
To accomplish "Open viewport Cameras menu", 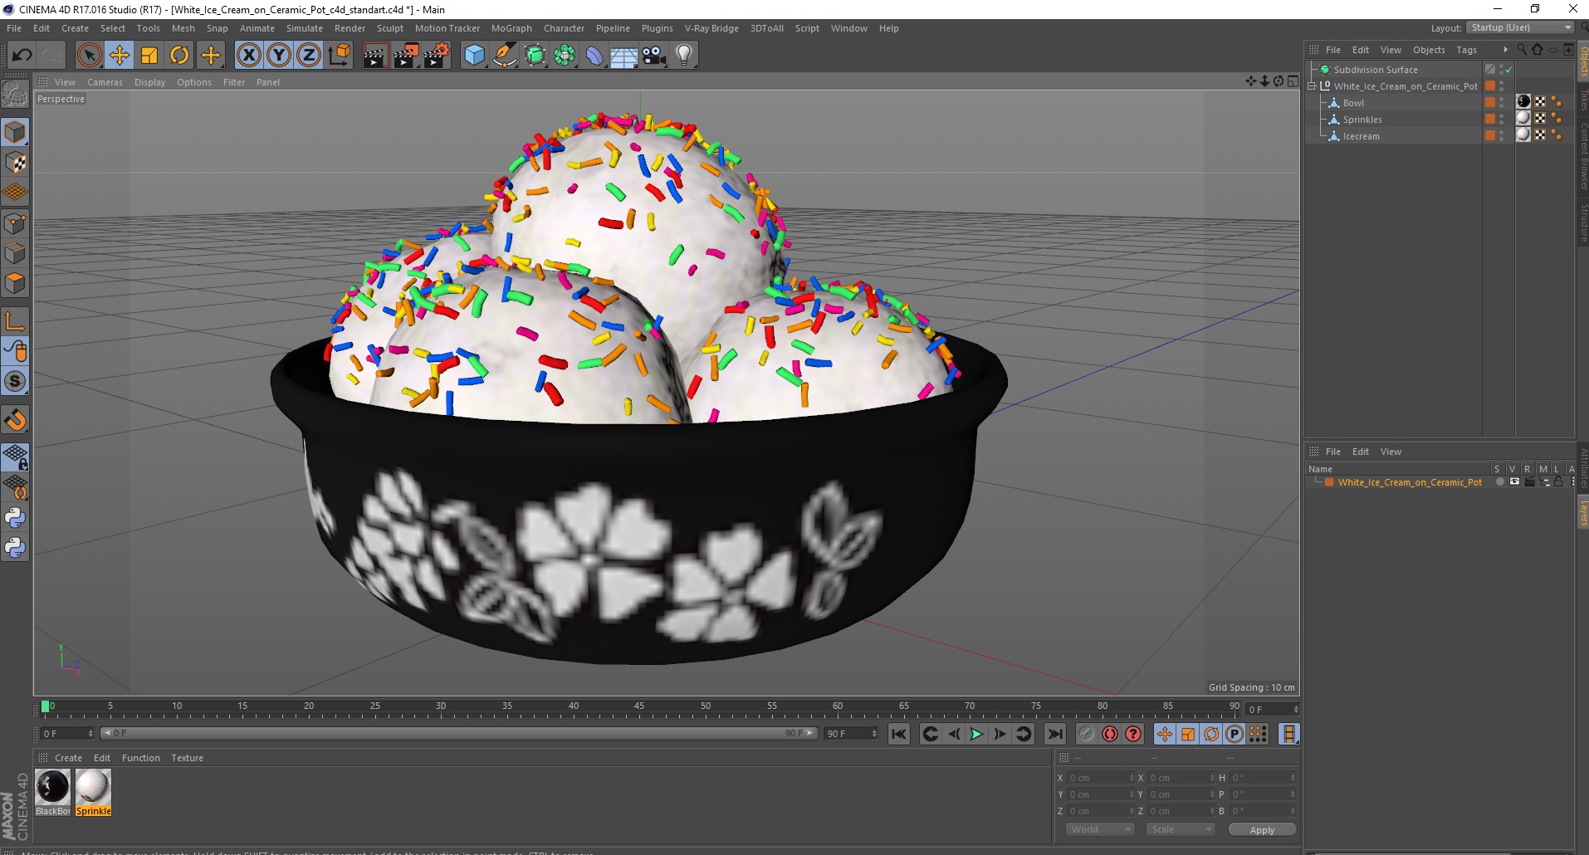I will tap(105, 82).
